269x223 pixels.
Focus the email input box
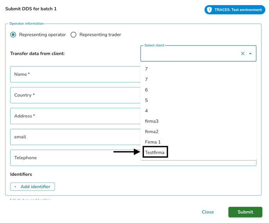(x=74, y=137)
